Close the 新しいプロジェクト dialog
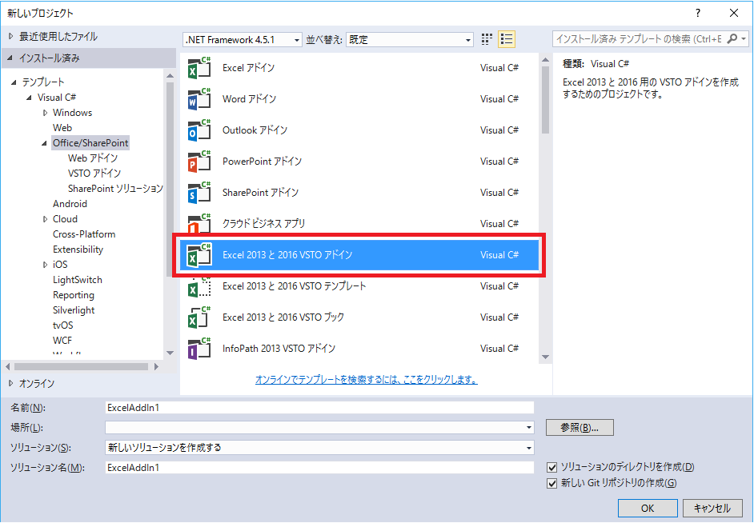 click(x=734, y=13)
